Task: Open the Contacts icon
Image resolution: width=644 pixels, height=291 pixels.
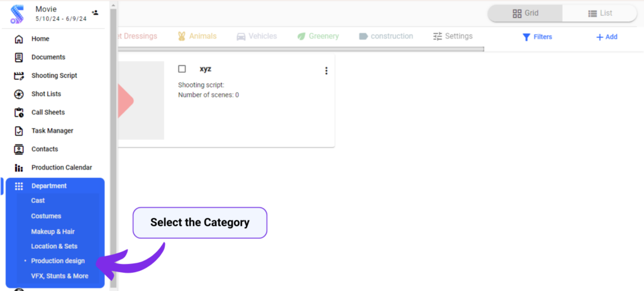Action: (x=19, y=149)
